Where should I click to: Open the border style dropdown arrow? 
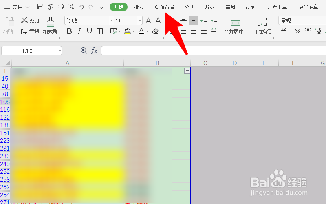(x=106, y=31)
